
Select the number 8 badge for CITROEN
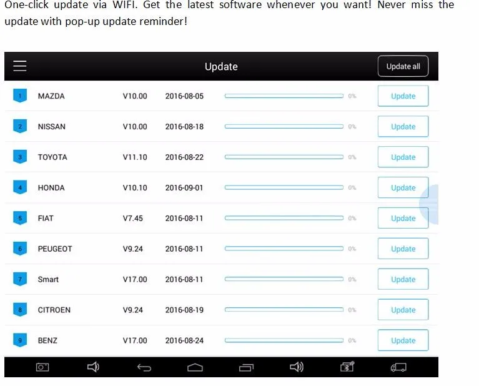tap(20, 310)
